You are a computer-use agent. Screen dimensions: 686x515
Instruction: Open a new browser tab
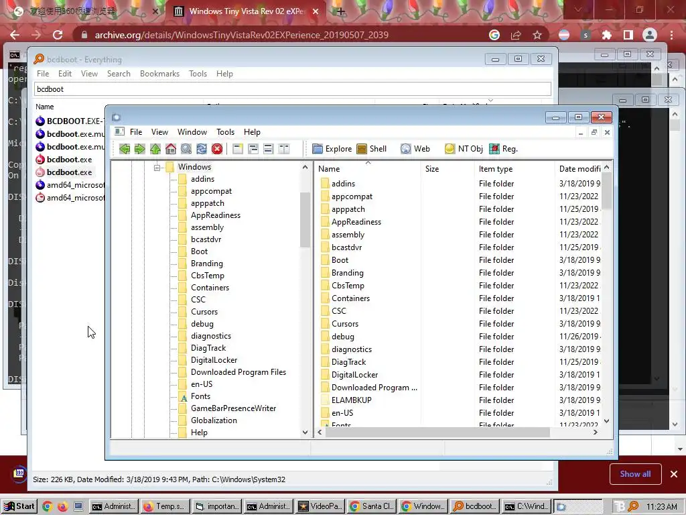pos(341,11)
